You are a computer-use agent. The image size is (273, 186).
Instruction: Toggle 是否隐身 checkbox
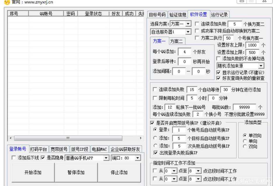coord(43,158)
